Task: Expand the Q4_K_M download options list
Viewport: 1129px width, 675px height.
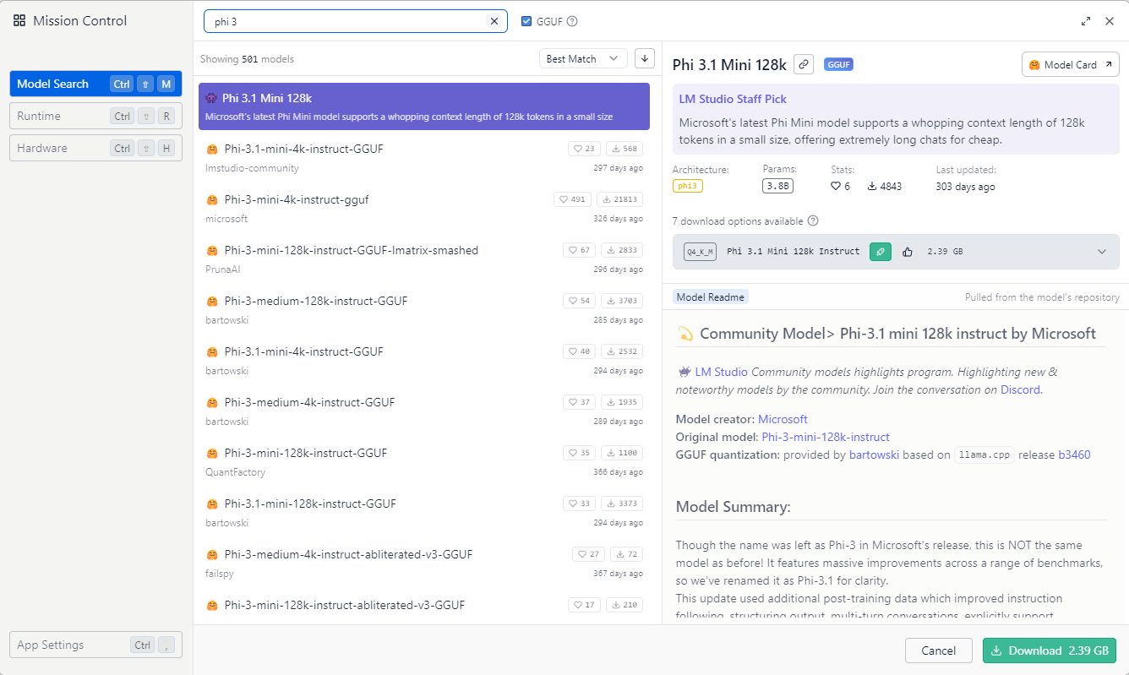Action: coord(1101,252)
